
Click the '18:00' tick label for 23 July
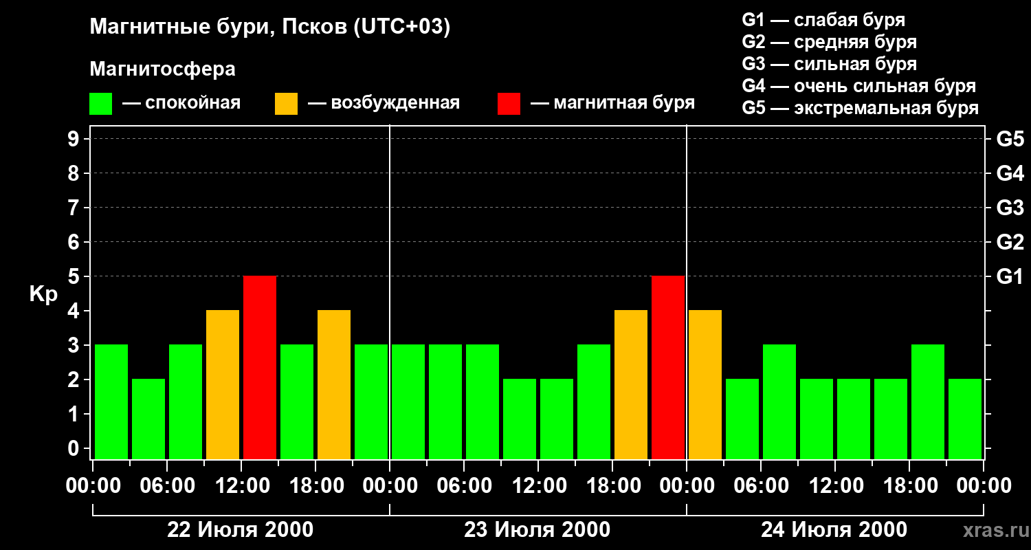[x=612, y=486]
